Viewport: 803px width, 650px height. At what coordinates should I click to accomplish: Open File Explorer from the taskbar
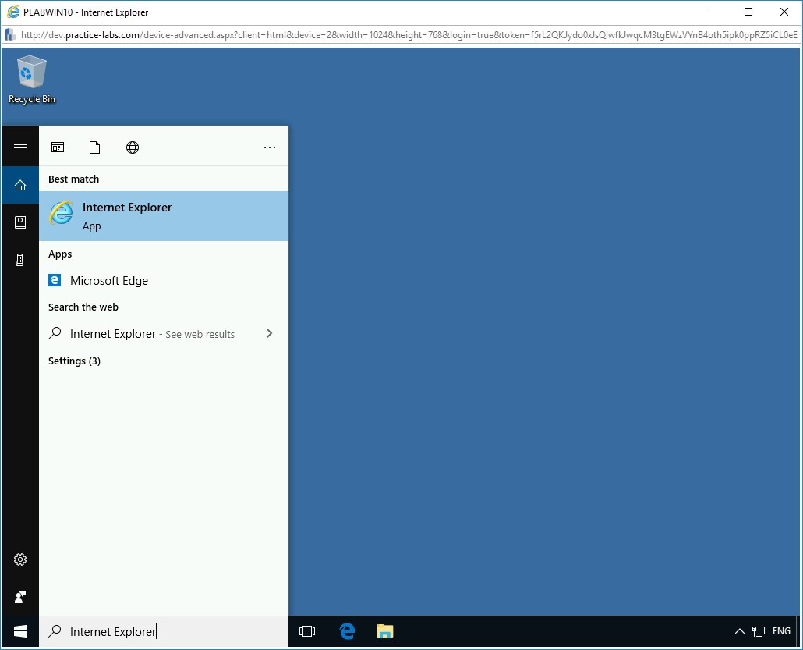tap(384, 632)
